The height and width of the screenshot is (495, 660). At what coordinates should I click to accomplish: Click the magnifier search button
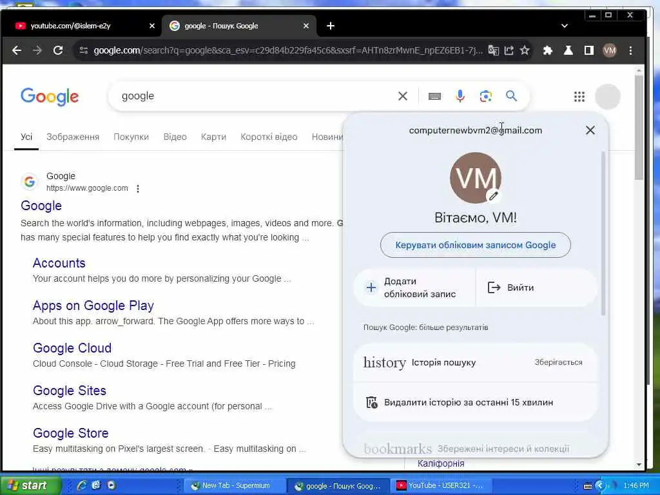tap(511, 96)
